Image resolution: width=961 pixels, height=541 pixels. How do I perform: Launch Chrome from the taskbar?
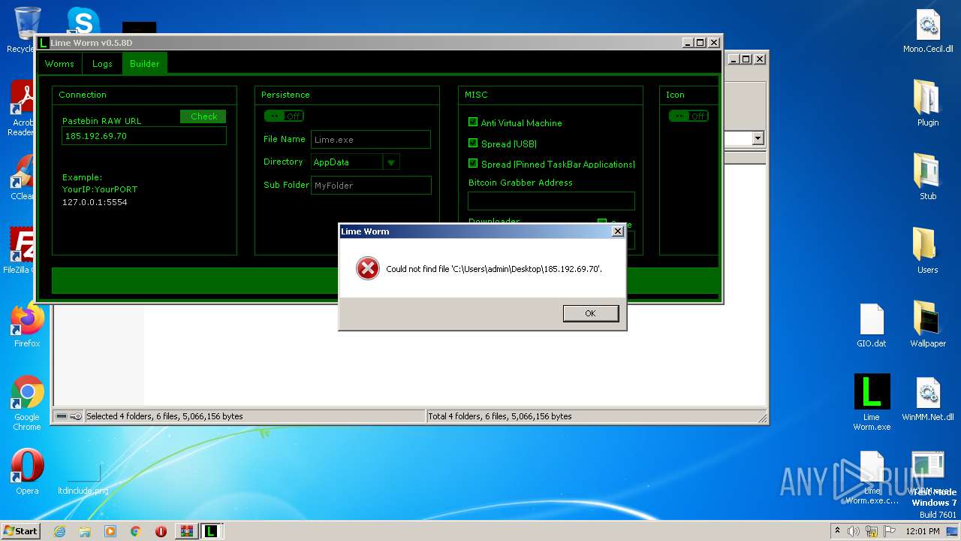click(136, 531)
